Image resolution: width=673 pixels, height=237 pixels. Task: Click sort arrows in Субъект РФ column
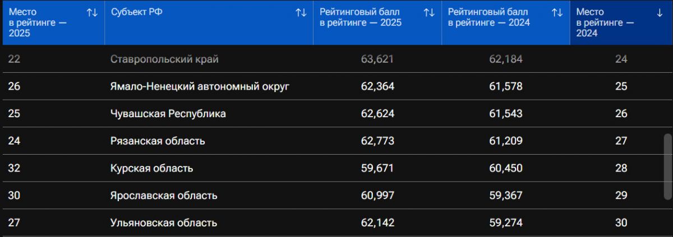click(301, 12)
